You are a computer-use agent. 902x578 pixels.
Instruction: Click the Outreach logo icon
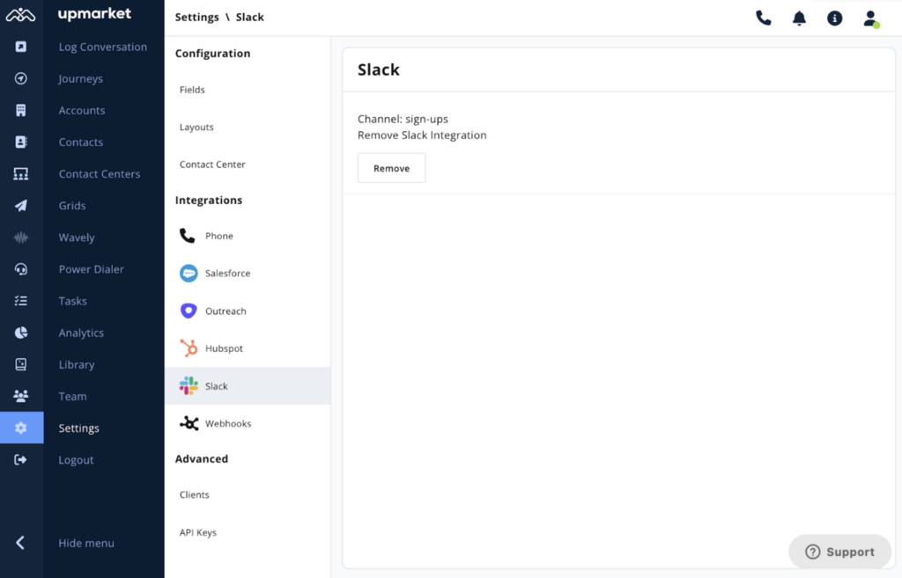pyautogui.click(x=189, y=311)
